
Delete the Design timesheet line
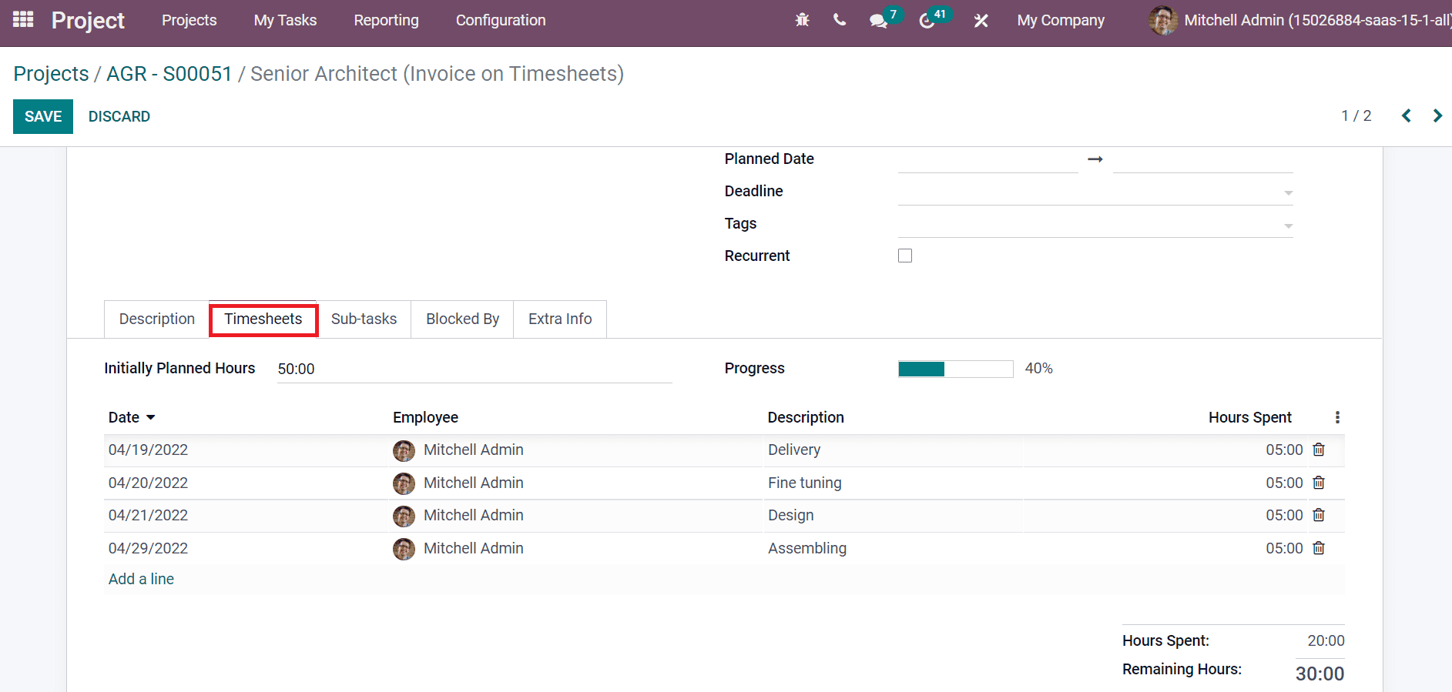tap(1319, 515)
